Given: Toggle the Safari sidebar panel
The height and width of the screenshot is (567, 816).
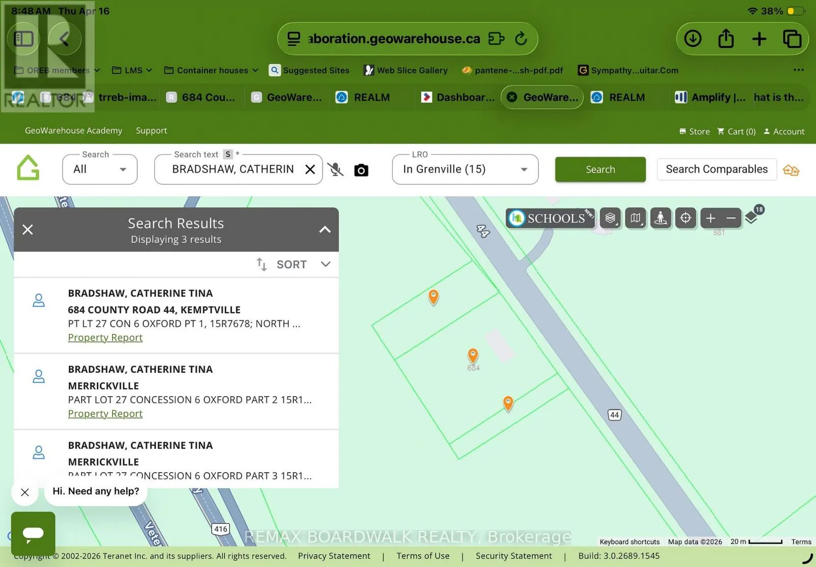Looking at the screenshot, I should click(23, 39).
